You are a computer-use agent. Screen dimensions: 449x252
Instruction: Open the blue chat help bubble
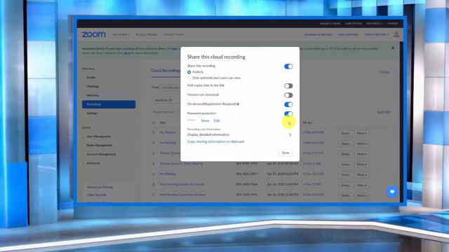click(x=392, y=191)
